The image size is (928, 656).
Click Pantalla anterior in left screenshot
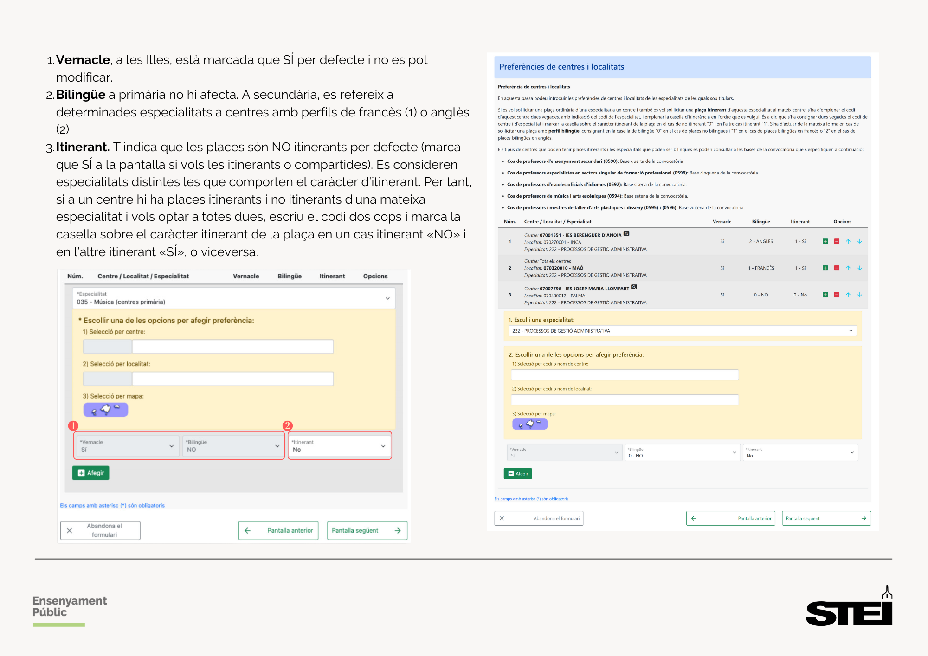278,530
